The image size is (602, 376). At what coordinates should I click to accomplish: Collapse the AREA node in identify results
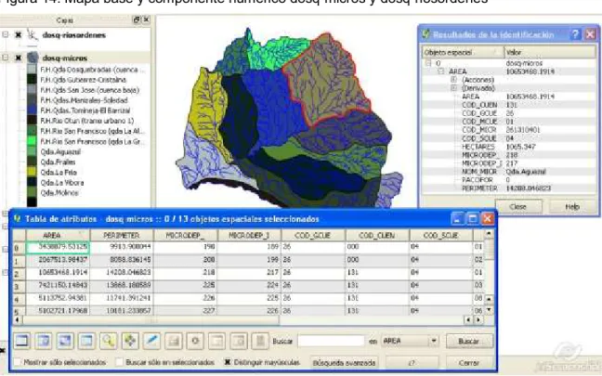440,71
